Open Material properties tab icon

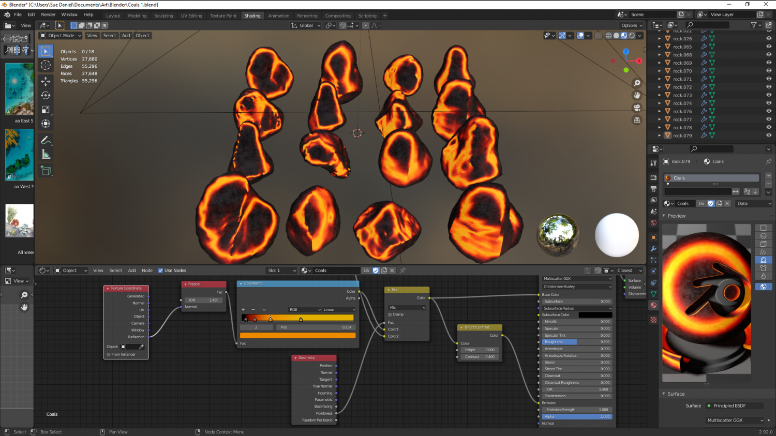[653, 305]
